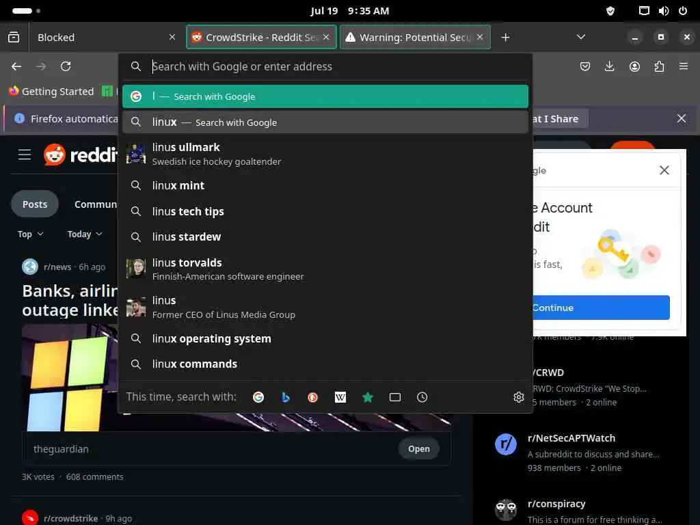700x525 pixels.
Task: Open the r/conspiracy community link
Action: 556,504
